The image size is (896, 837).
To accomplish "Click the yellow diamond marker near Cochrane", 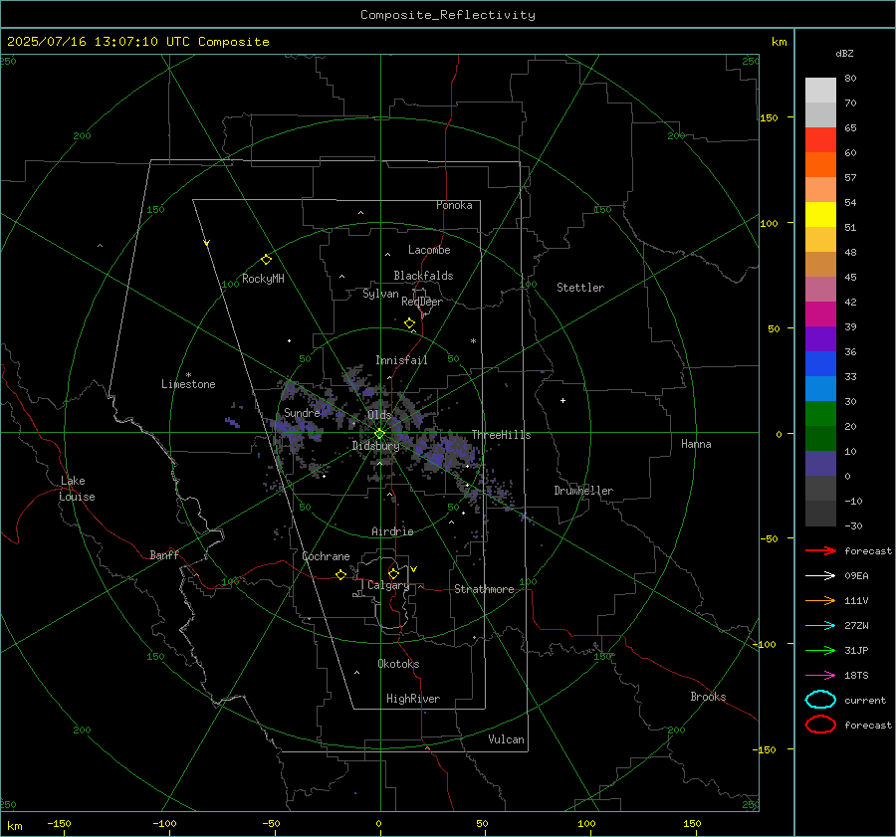I will click(341, 574).
